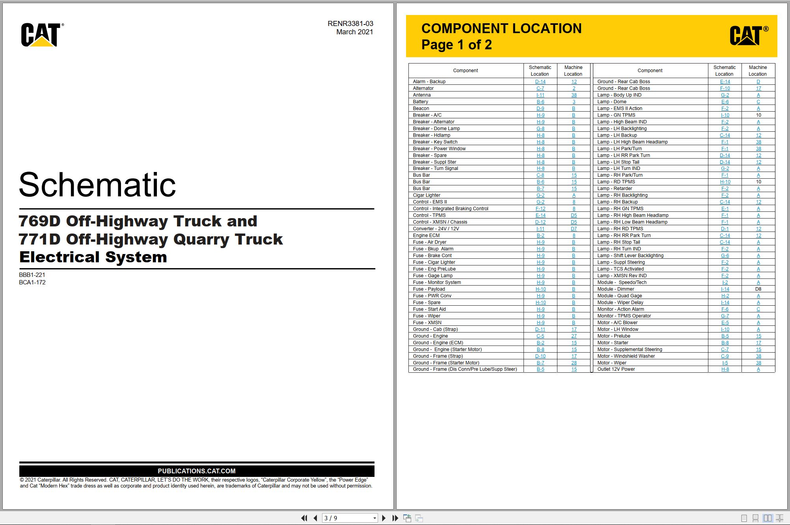The width and height of the screenshot is (790, 525).
Task: Click the March 2021 date text
Action: (354, 32)
